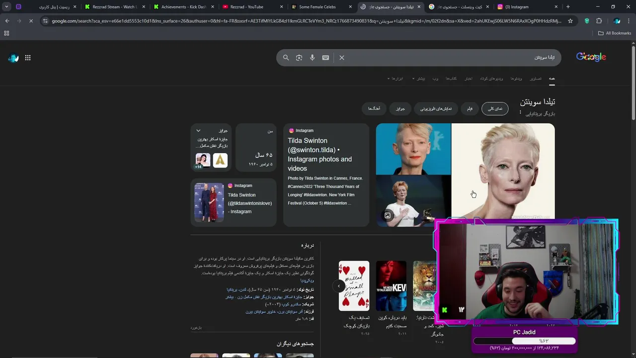Select the کتاب‌ها search filter
This screenshot has width=636, height=358.
[x=451, y=79]
